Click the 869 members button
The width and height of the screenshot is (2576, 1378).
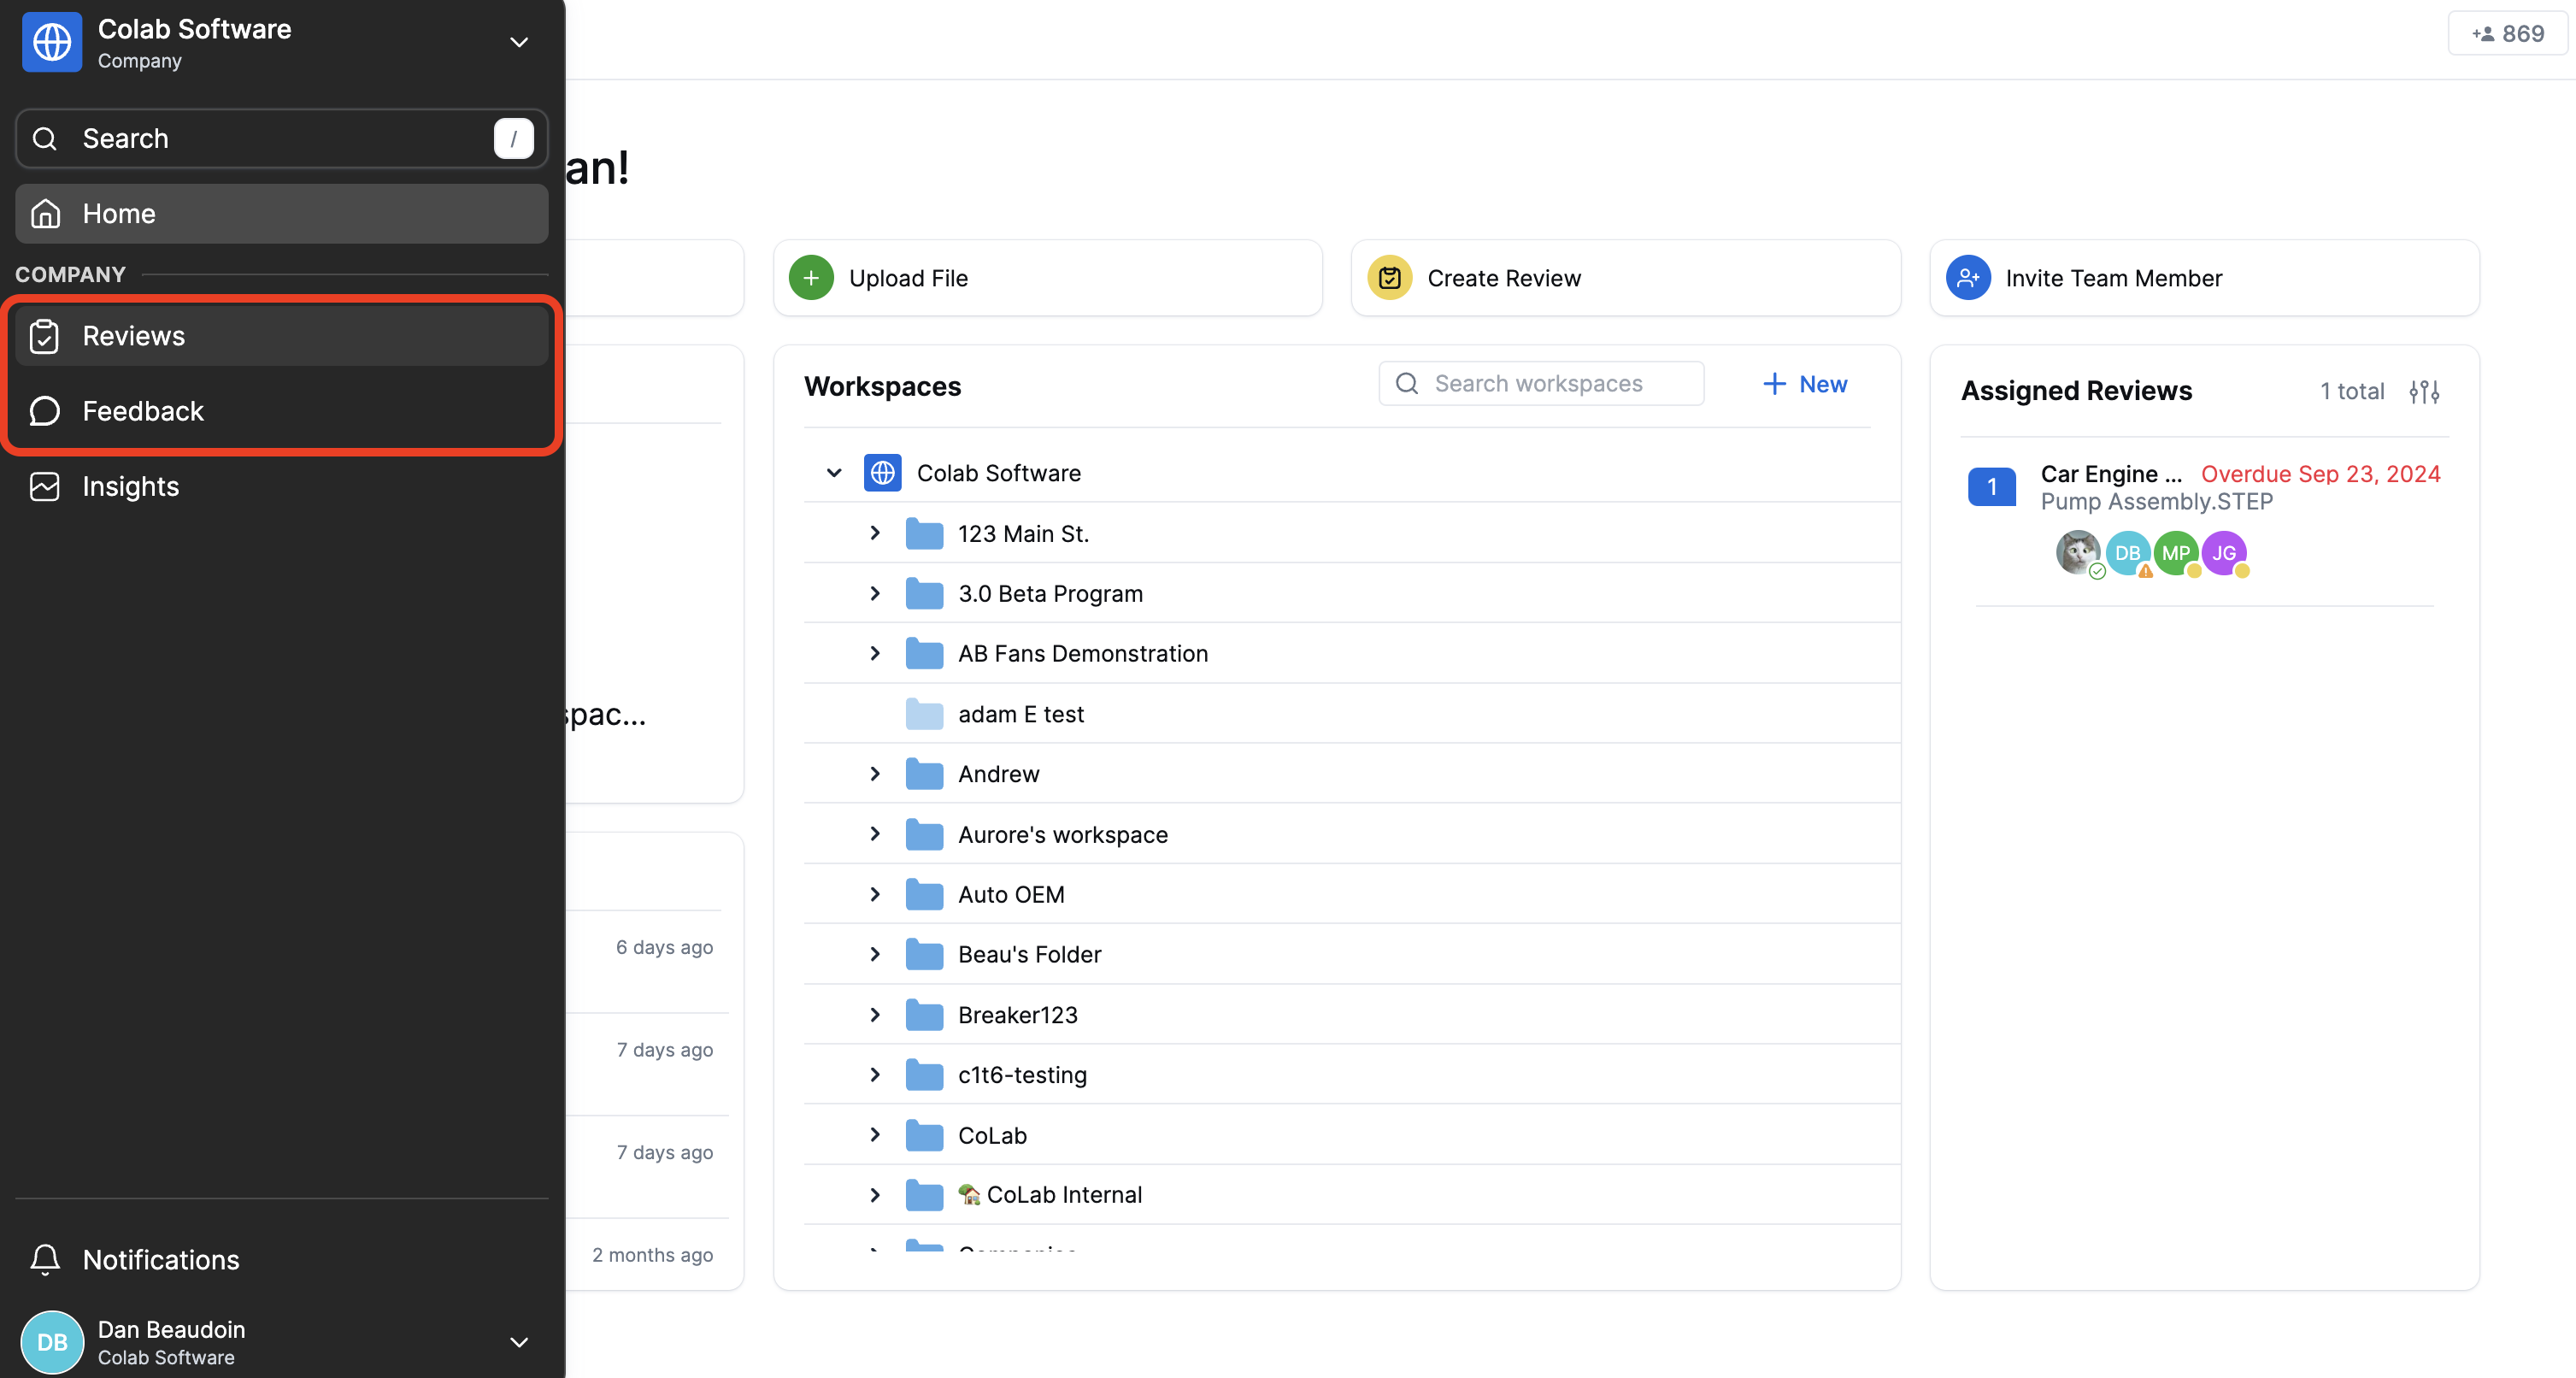(x=2508, y=34)
